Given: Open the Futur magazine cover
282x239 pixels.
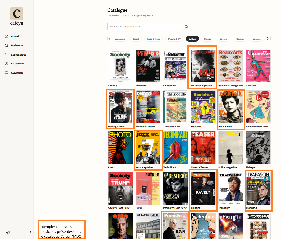Looking at the screenshot, I should tap(148, 188).
